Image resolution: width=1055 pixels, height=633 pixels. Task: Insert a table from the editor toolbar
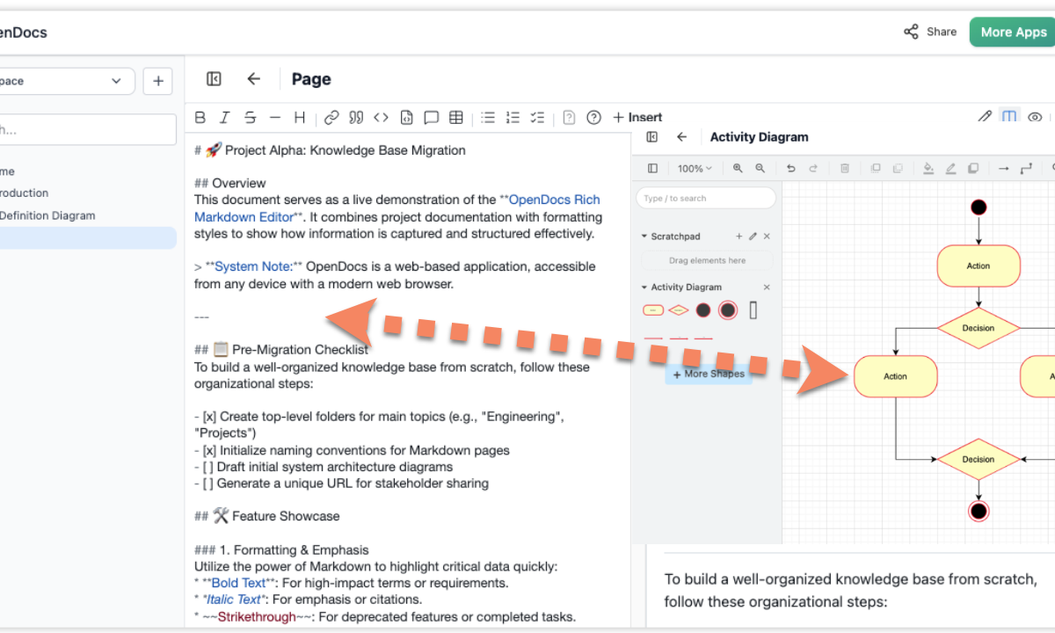(455, 117)
